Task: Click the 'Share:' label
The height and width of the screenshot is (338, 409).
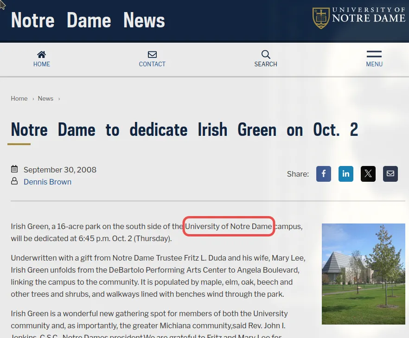Action: pyautogui.click(x=298, y=174)
